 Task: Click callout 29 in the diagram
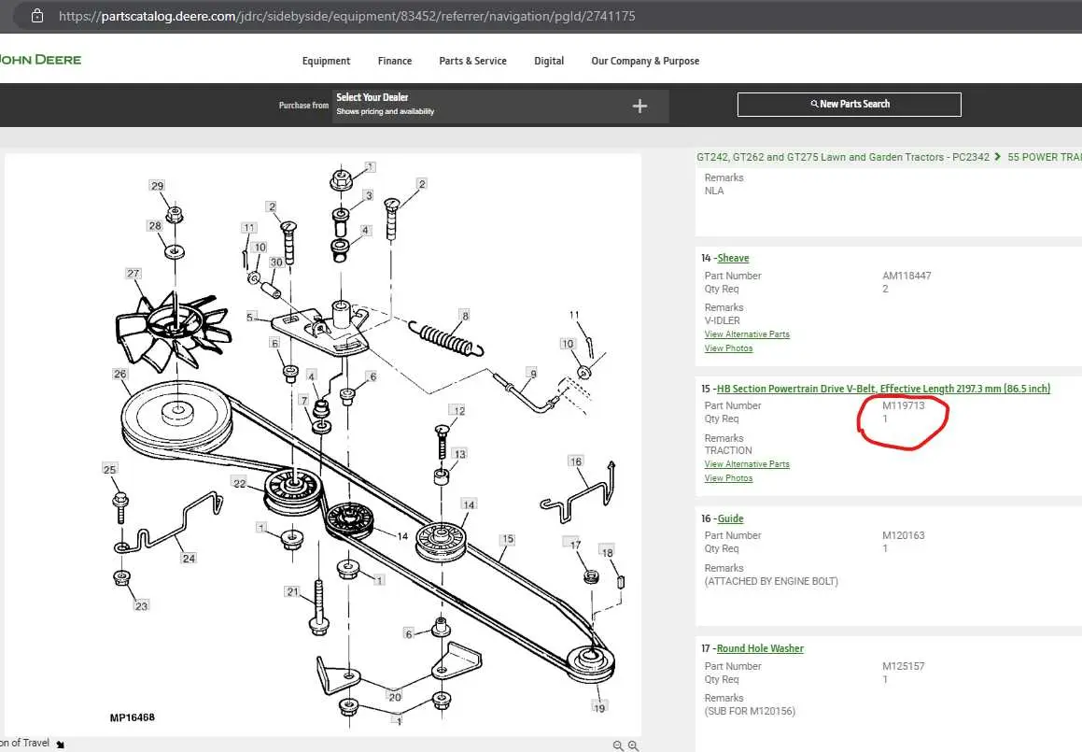click(158, 186)
